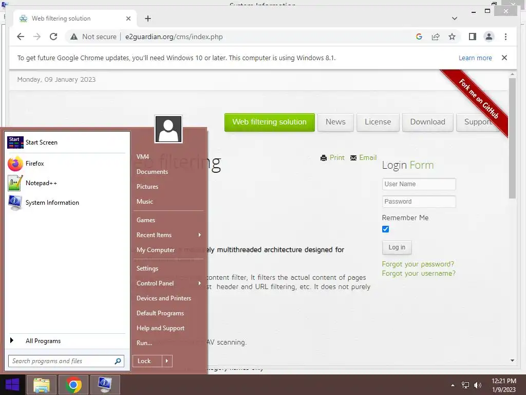Open a new Chrome tab
Viewport: 526px width, 395px height.
[148, 19]
